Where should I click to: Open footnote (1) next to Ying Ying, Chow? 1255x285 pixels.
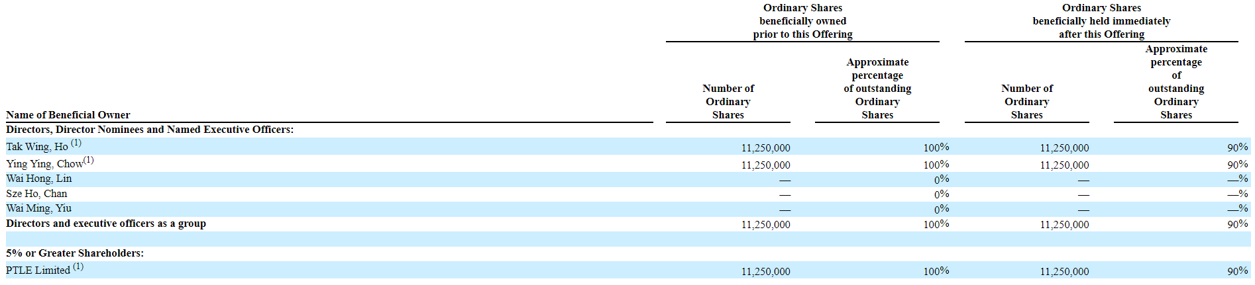coord(89,160)
